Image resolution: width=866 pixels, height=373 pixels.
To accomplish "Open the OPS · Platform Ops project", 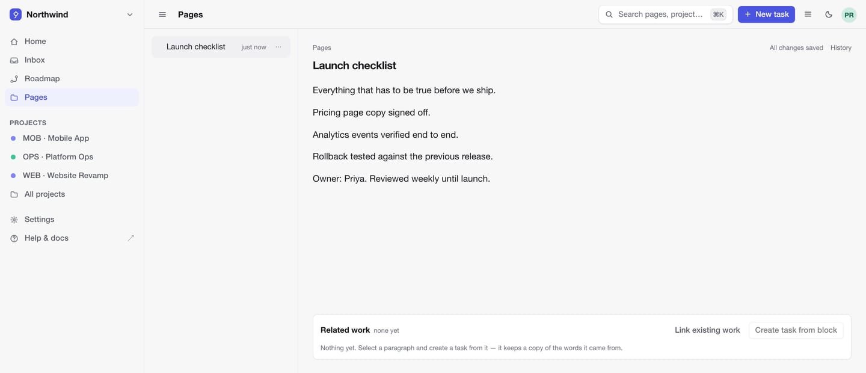I will point(72,157).
